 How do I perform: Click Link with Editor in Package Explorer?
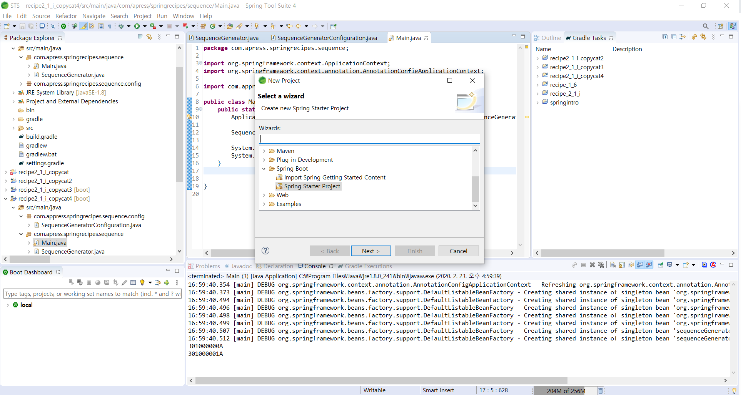(149, 37)
